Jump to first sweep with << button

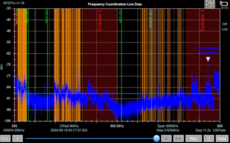pyautogui.click(x=5, y=138)
